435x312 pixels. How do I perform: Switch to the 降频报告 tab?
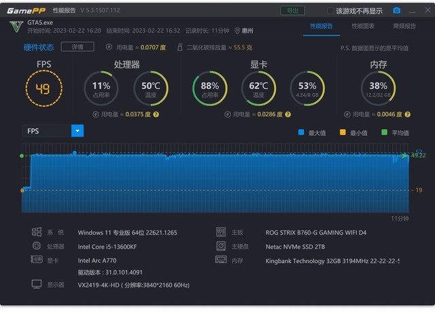(x=404, y=26)
